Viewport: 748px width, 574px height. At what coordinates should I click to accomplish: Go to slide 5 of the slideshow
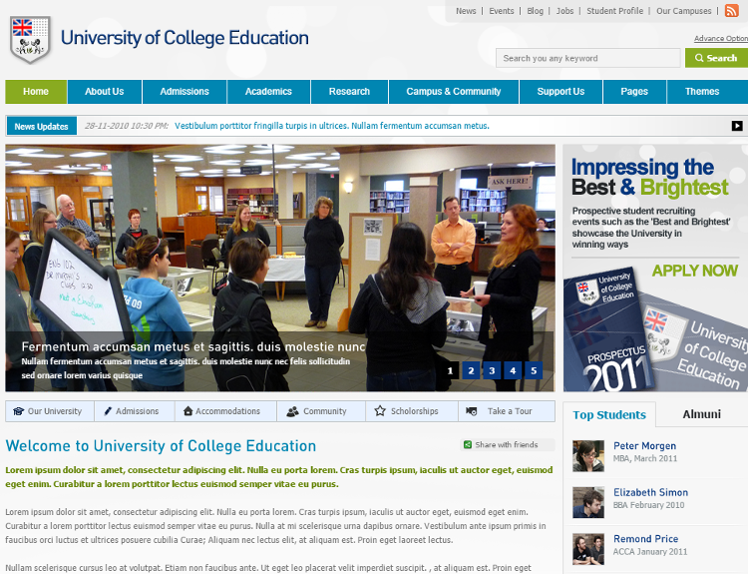pos(534,370)
